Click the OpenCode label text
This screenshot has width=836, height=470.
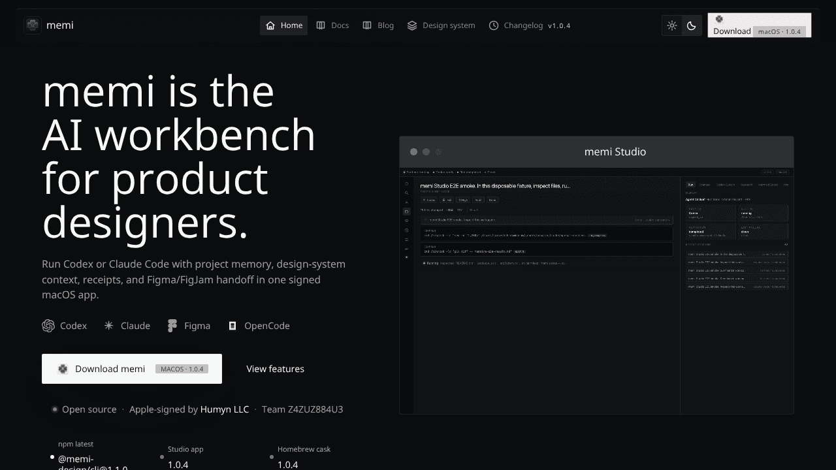tap(267, 326)
